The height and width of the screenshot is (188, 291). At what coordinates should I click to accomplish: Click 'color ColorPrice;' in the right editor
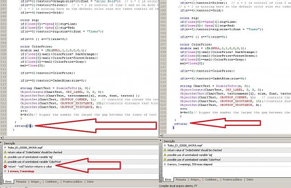tap(196, 45)
